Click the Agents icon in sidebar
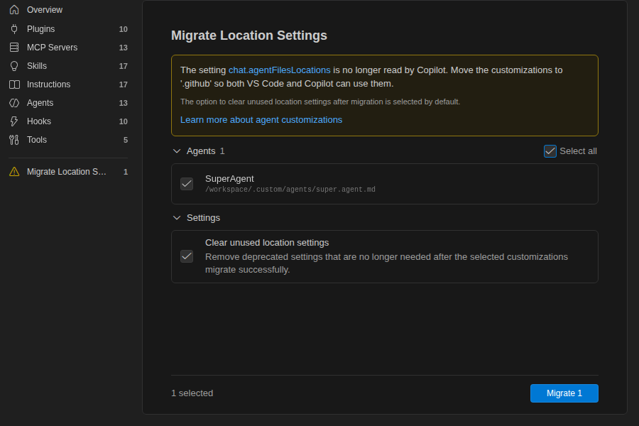The height and width of the screenshot is (426, 639). pos(14,103)
